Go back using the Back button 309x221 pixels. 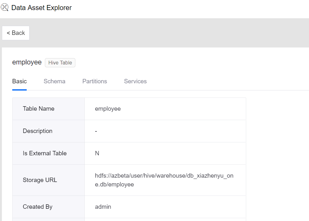[16, 33]
